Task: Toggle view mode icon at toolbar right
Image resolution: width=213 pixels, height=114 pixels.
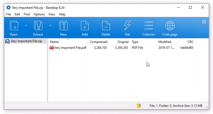Action: 204,22
